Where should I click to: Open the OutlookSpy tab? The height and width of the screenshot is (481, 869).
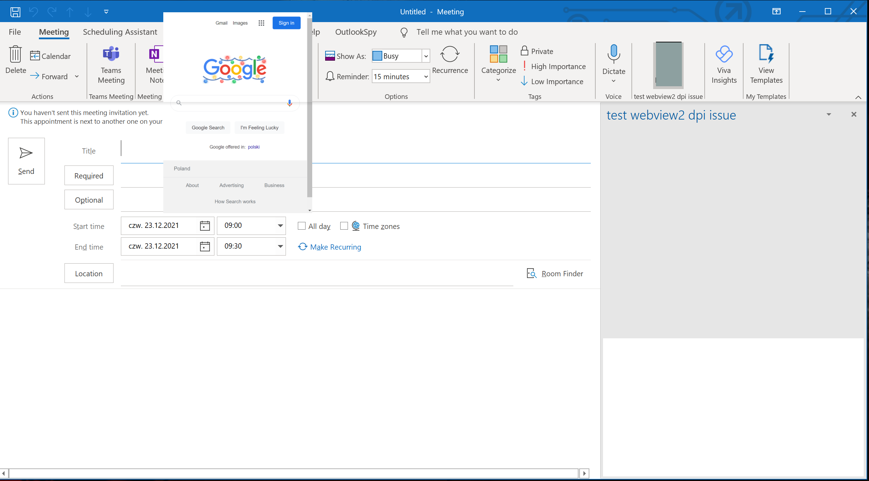[x=356, y=32]
